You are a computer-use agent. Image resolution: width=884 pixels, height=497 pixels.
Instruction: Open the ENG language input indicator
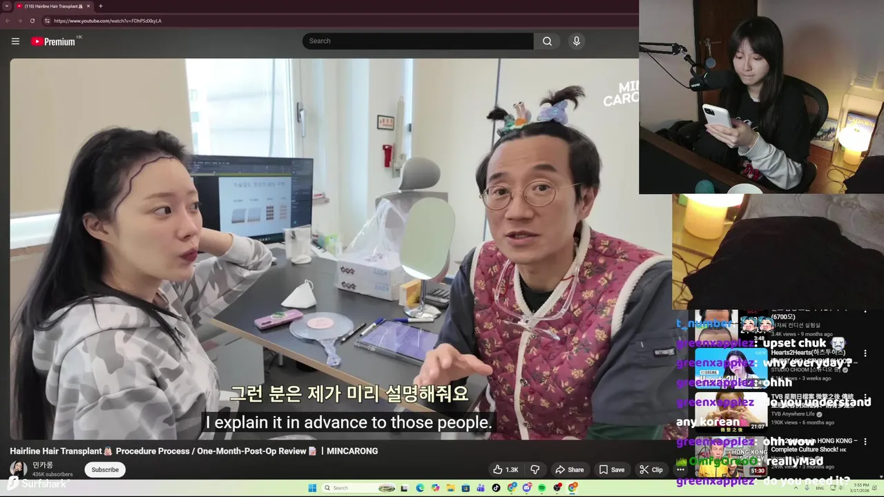click(820, 488)
